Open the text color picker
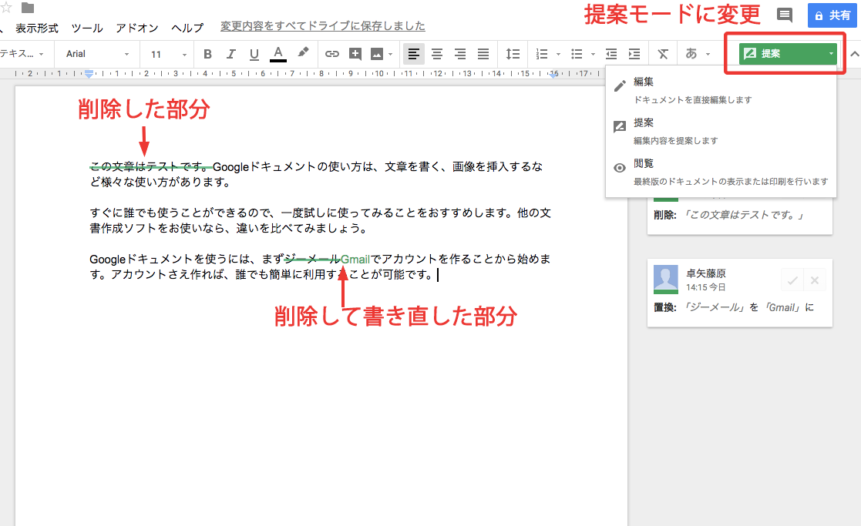 pos(278,54)
